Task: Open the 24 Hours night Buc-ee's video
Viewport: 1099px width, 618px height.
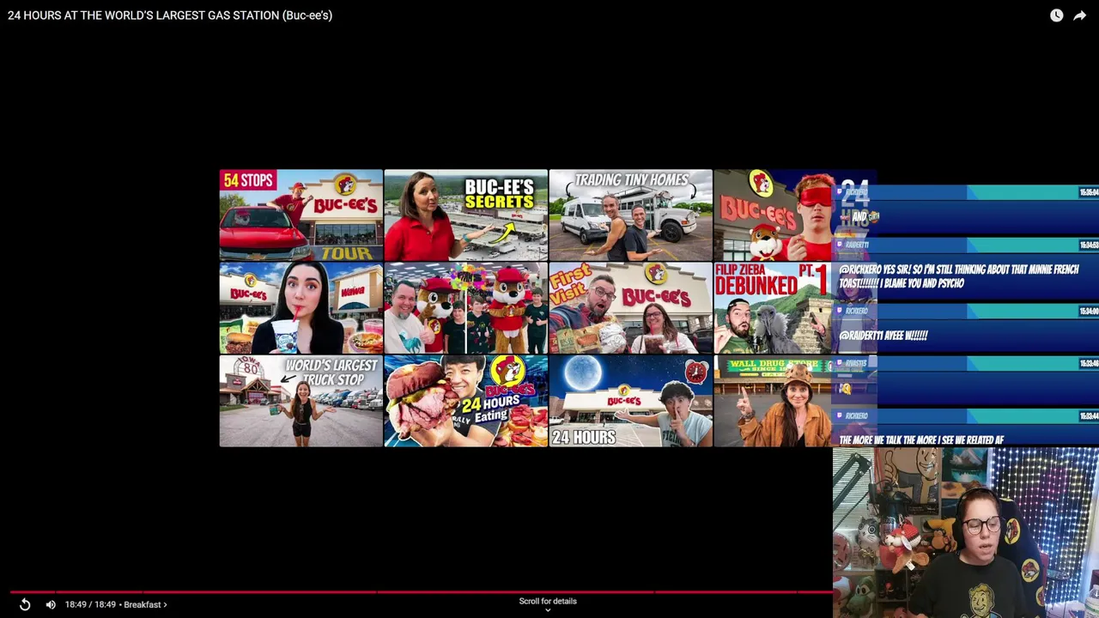Action: pos(630,401)
